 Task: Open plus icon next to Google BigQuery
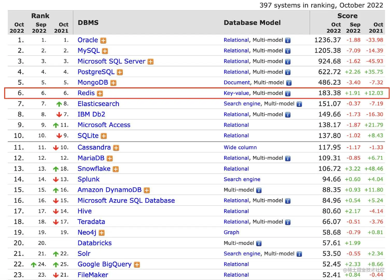pyautogui.click(x=137, y=265)
